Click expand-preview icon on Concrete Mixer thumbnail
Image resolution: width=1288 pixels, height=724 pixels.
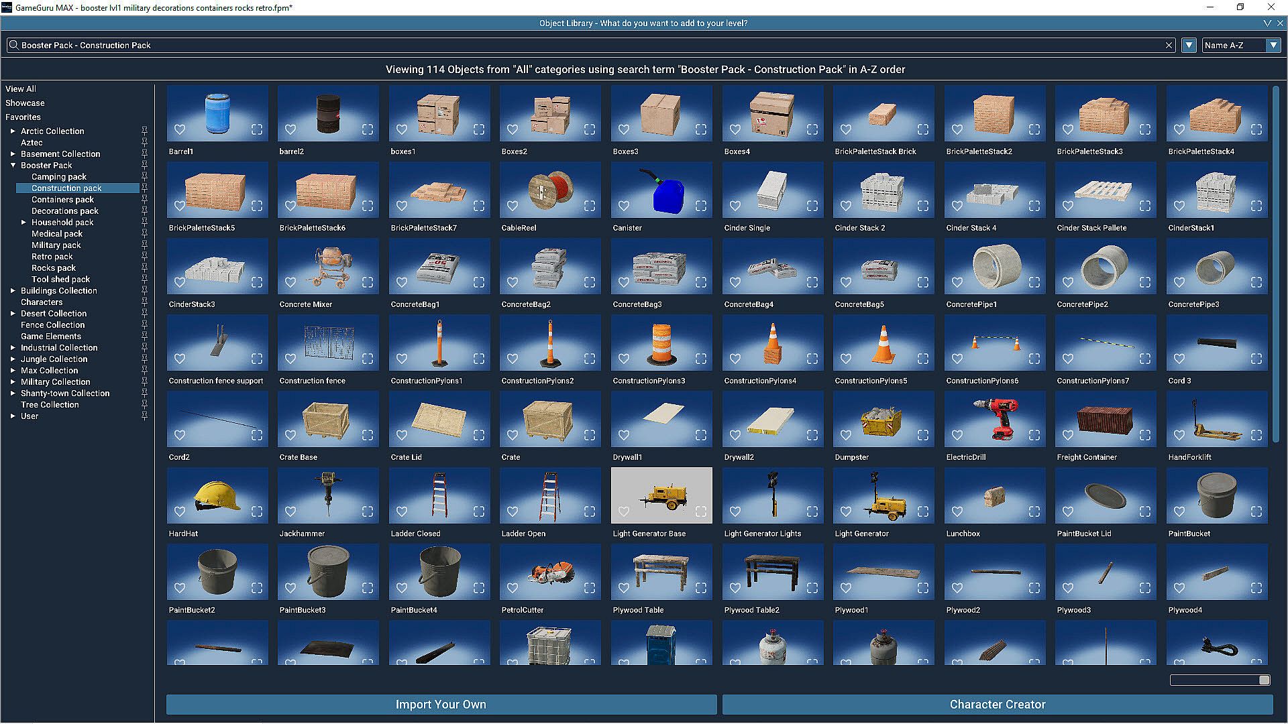pos(368,282)
